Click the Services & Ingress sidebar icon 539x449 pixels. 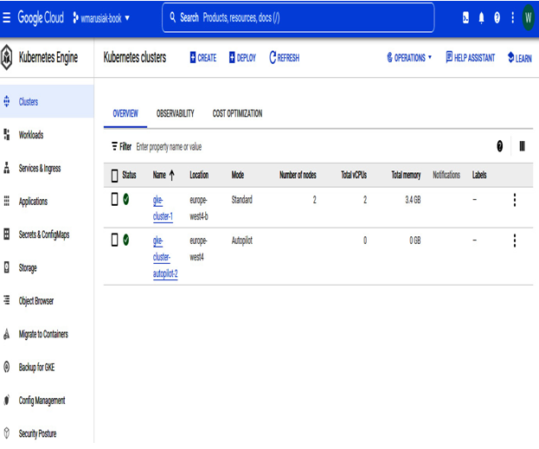tap(7, 168)
